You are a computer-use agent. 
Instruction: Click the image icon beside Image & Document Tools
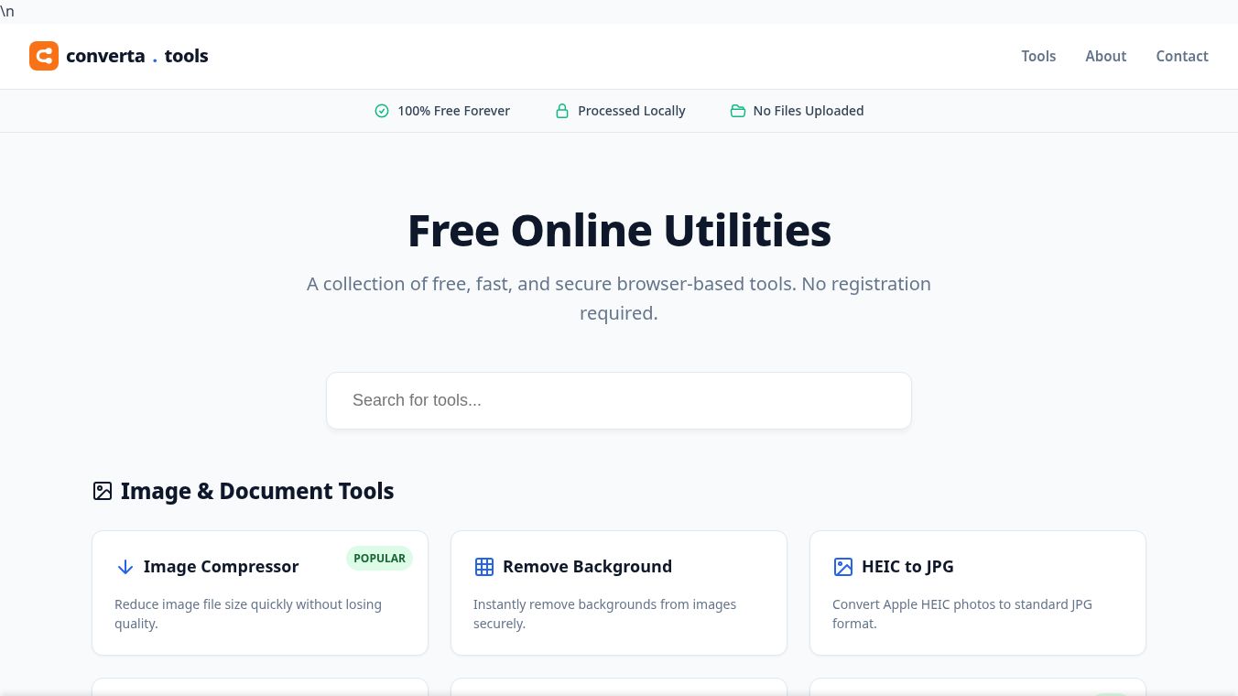(x=103, y=491)
